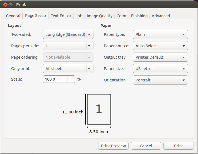Open the Finishing tab

click(139, 16)
